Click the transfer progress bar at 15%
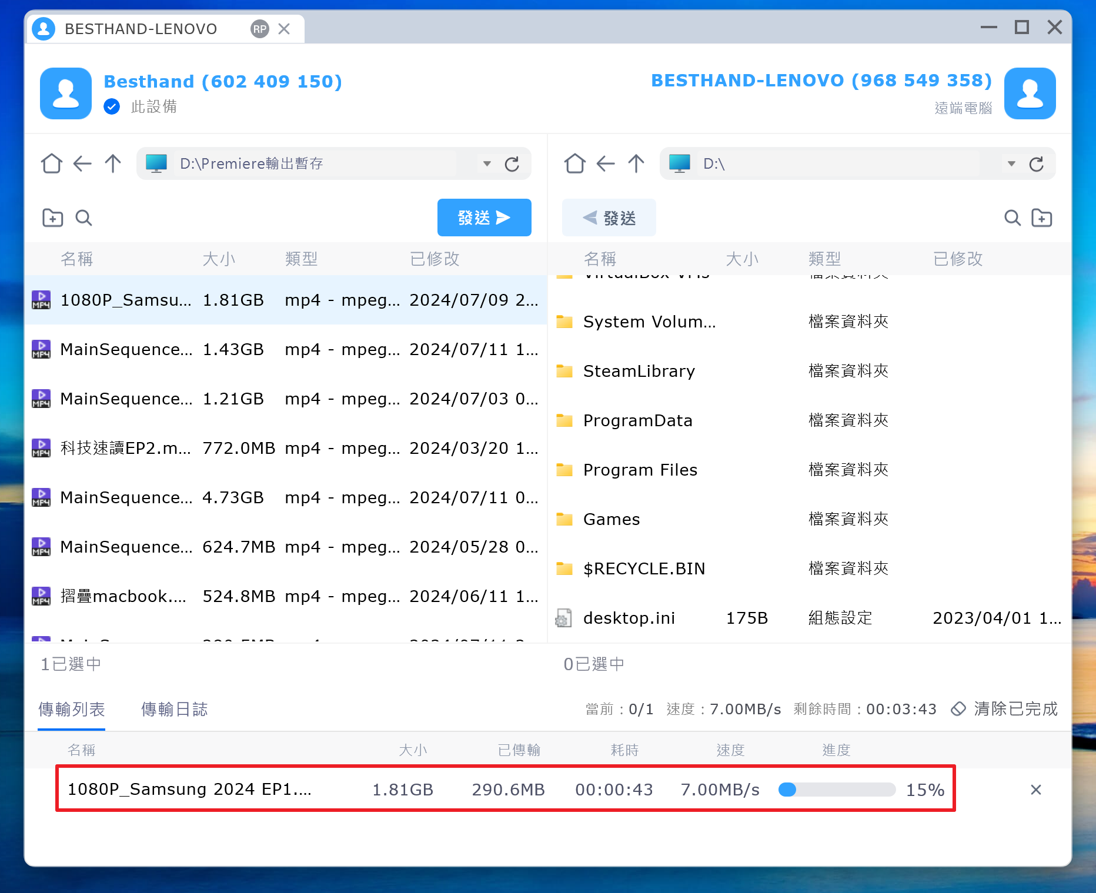Image resolution: width=1096 pixels, height=893 pixels. pyautogui.click(x=836, y=790)
